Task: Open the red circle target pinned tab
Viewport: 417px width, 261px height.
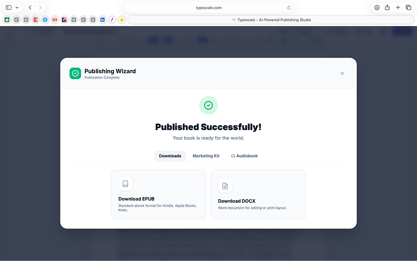Action: tap(55, 20)
